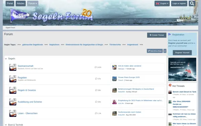The height and width of the screenshot is (126, 201).
Task: Open Seemannschaft board folder icon
Action: click(x=13, y=67)
